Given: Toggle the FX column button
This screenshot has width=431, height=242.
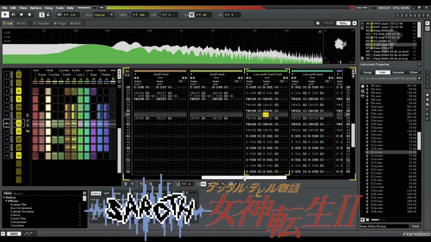Looking at the screenshot, I should (x=223, y=184).
